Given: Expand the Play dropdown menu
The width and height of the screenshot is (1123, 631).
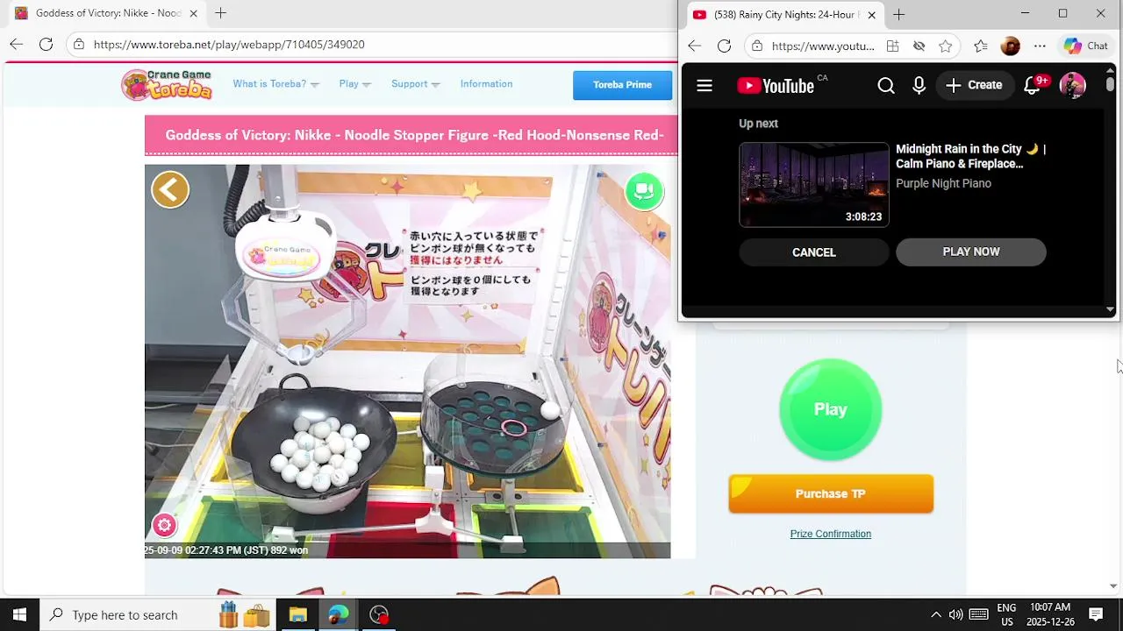Looking at the screenshot, I should [x=355, y=84].
